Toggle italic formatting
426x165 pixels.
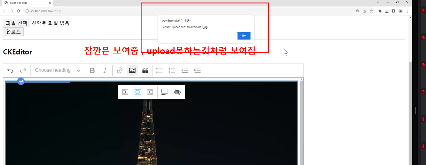[x=105, y=70]
